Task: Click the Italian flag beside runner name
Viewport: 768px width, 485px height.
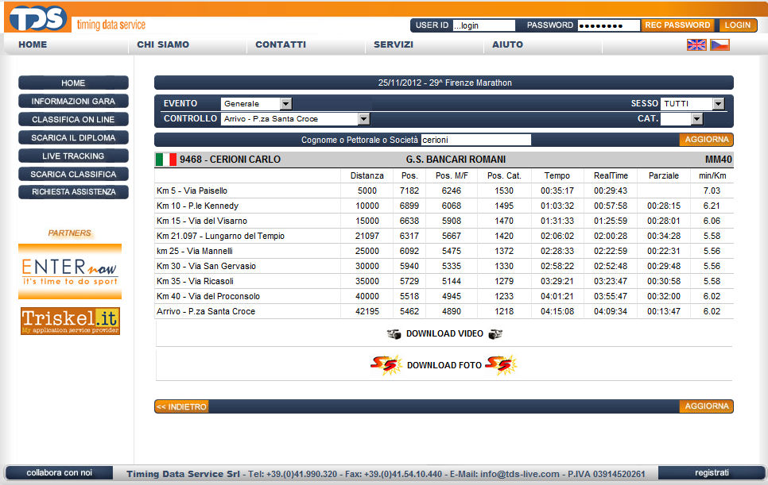Action: point(165,160)
